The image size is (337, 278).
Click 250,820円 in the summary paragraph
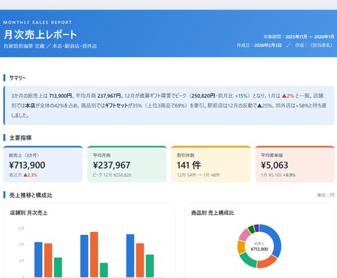click(203, 96)
